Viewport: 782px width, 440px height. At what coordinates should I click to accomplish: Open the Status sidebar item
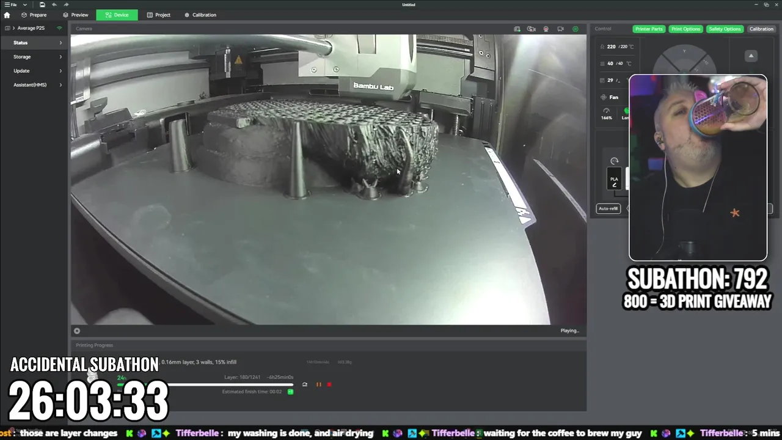[35, 43]
